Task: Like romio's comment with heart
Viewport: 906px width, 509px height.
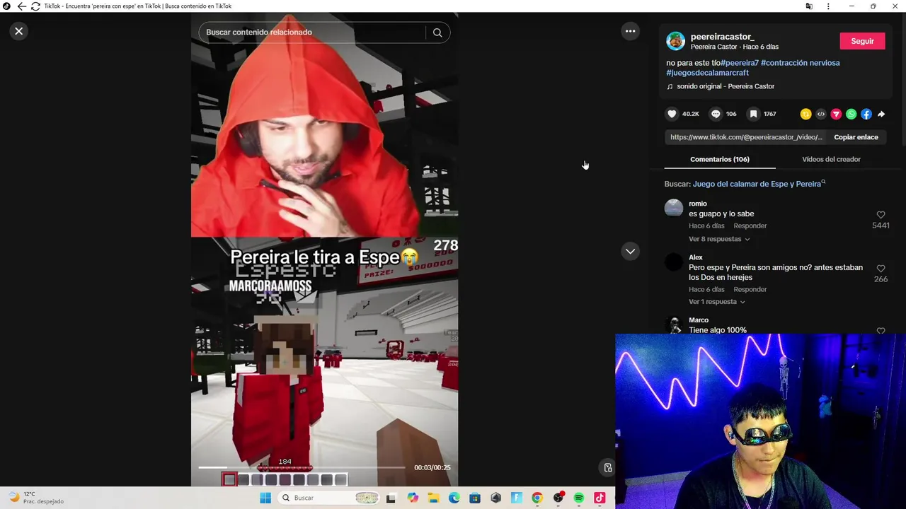Action: [x=881, y=215]
